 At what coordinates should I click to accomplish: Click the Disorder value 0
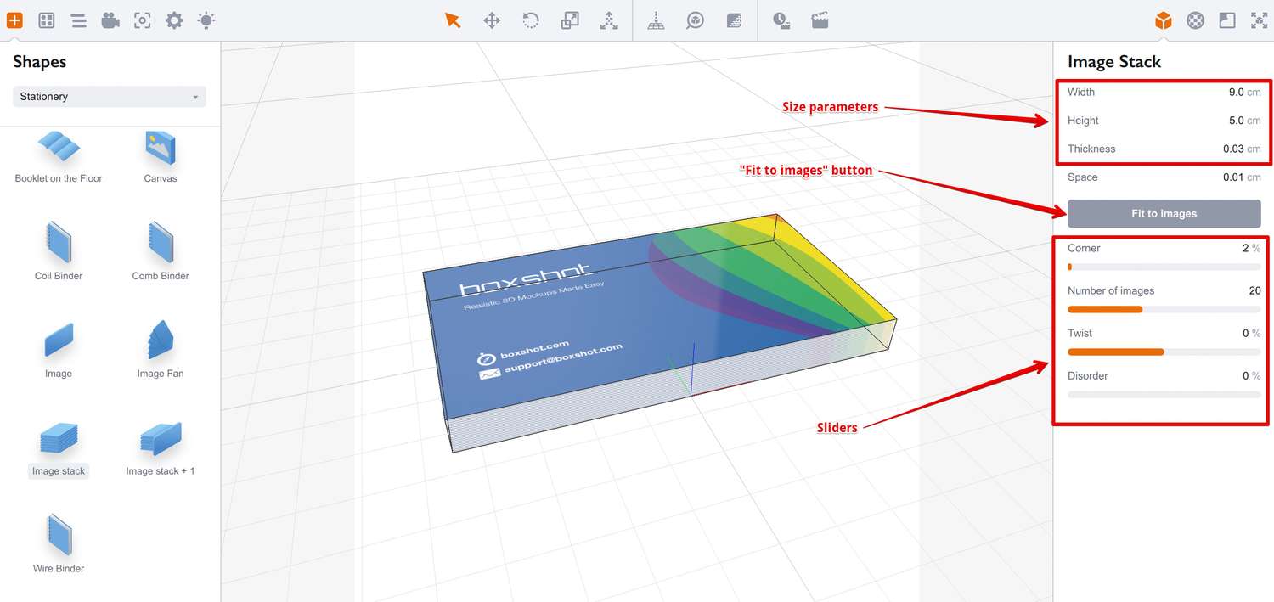click(1245, 375)
